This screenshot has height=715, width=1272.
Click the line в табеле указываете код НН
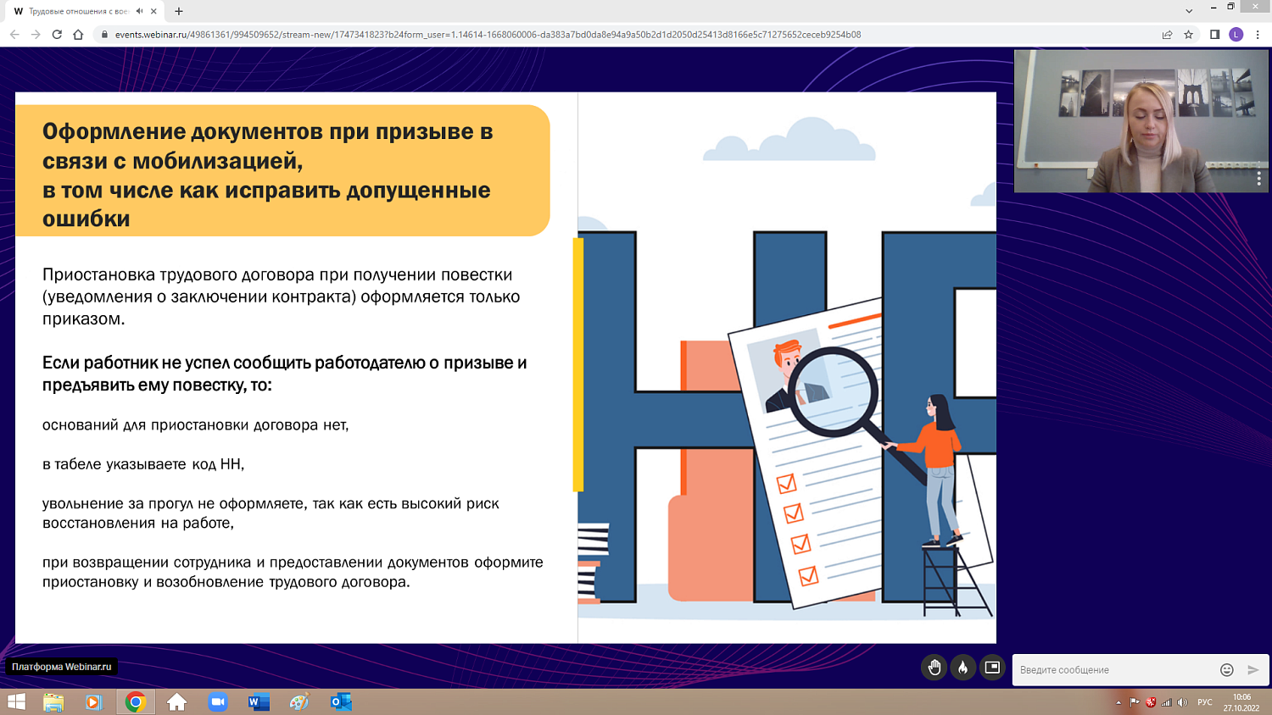143,464
